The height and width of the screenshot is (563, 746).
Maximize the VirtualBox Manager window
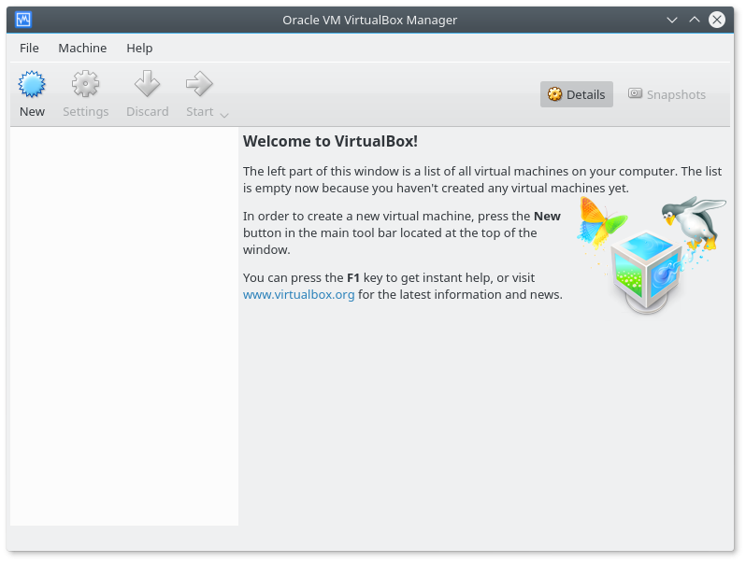click(694, 20)
